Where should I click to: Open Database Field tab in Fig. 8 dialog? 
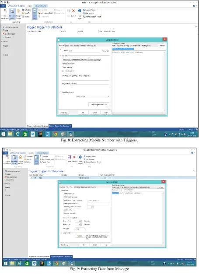click(85, 46)
